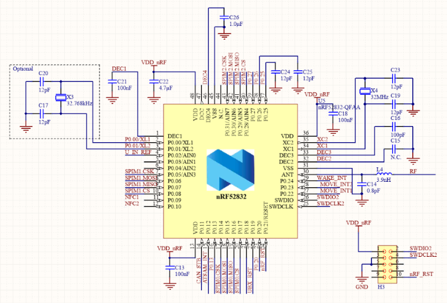The height and width of the screenshot is (303, 447).
Task: Click the nRF_RST label at header H3
Action: [421, 274]
